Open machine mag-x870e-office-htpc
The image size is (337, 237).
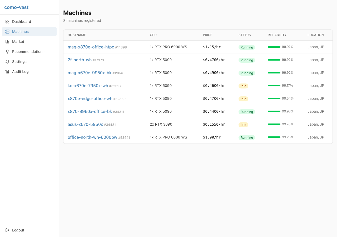[91, 47]
